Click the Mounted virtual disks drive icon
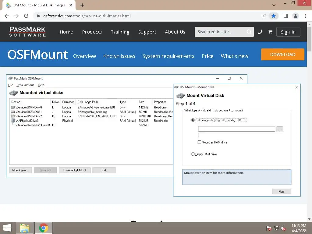This screenshot has height=234, width=312. click(13, 93)
